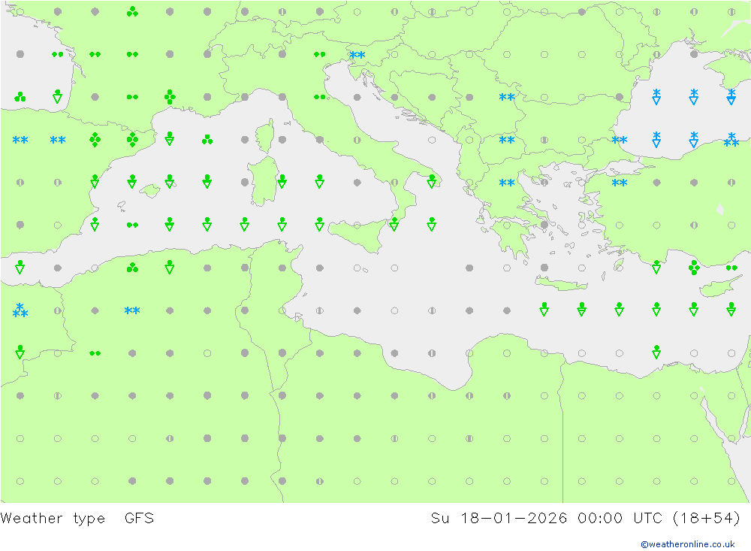Select the three-dot rain symbol on Algeria's coast

pos(132,267)
